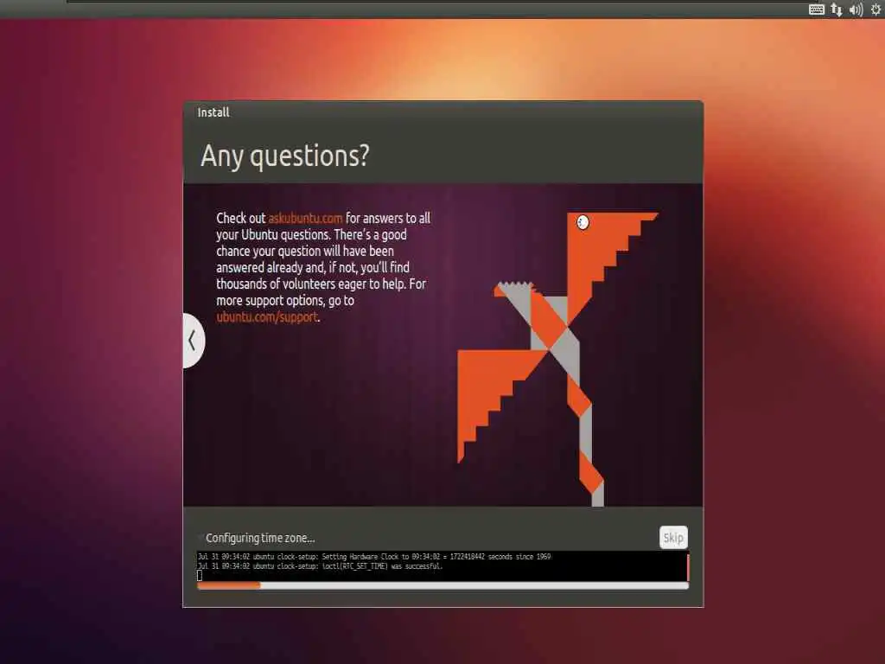Image resolution: width=885 pixels, height=664 pixels.
Task: Click the 'Setting Hardware Clock' log line
Action: (374, 556)
